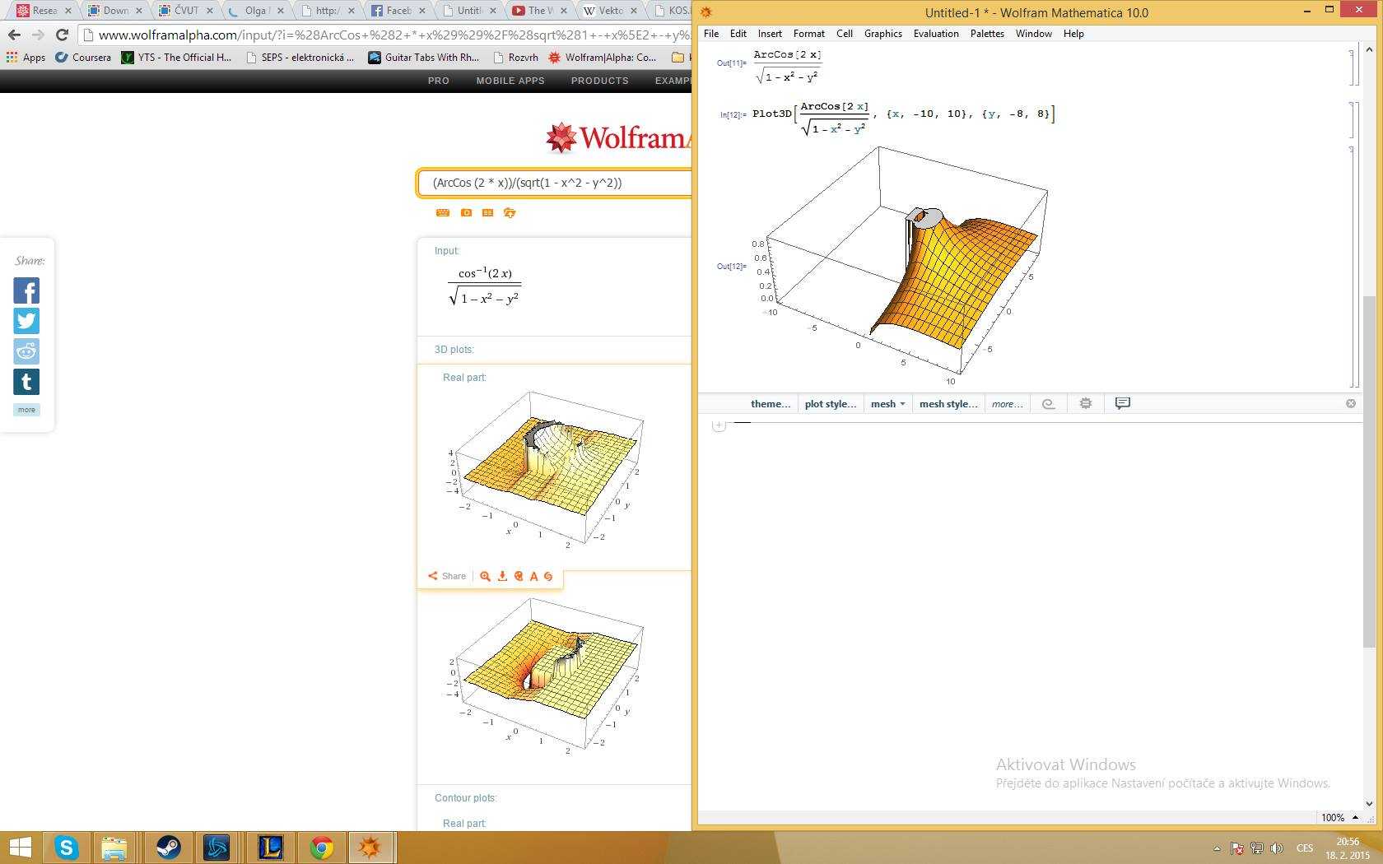The image size is (1383, 864).
Task: Click the interactive CDF swirl icon under the plot
Action: point(548,576)
